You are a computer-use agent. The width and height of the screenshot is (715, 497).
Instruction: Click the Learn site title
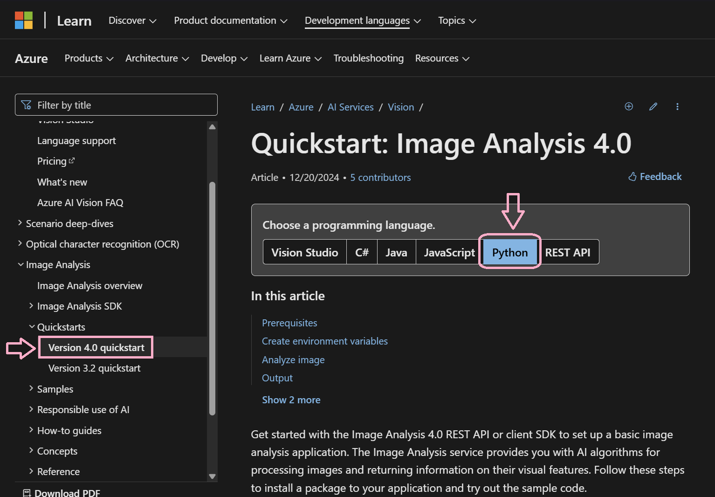74,21
